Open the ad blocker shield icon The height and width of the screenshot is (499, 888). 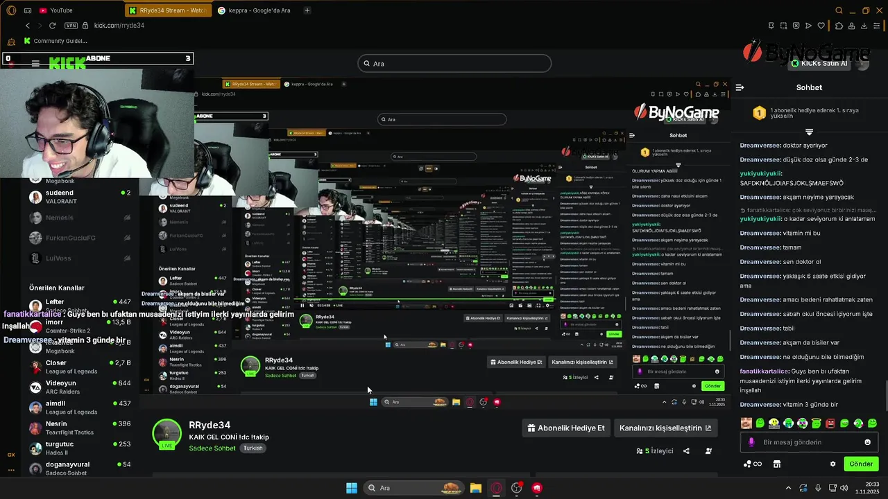tap(796, 26)
